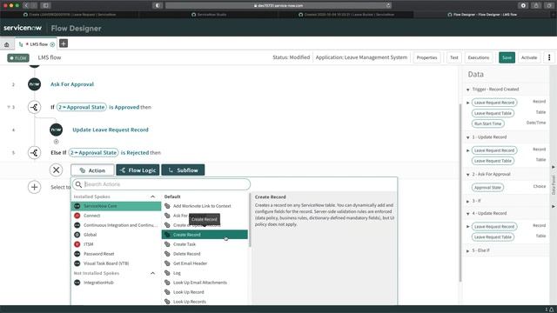Screen dimensions: 557x313
Task: Click the browser back button
Action: (26, 5)
